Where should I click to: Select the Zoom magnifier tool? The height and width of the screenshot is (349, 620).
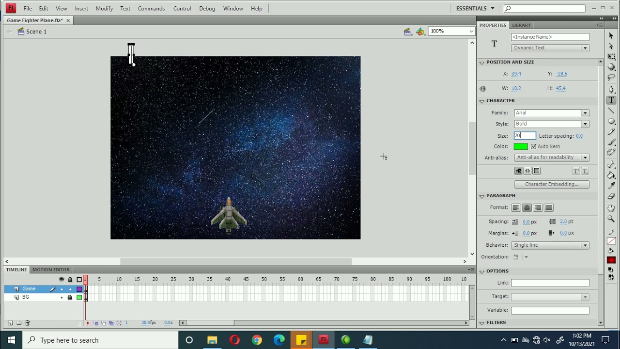(611, 219)
